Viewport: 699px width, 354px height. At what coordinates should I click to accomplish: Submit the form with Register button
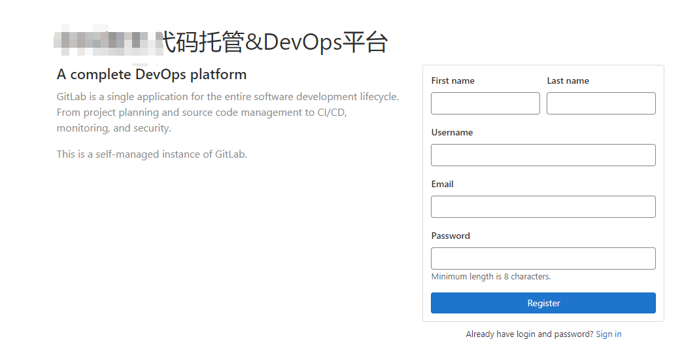click(x=543, y=303)
